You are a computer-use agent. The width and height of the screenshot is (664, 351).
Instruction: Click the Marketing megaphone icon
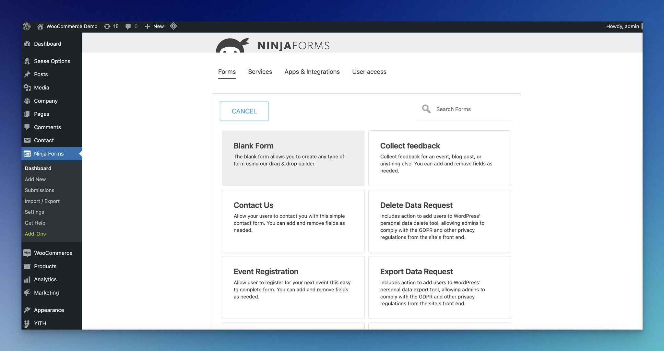tap(27, 293)
